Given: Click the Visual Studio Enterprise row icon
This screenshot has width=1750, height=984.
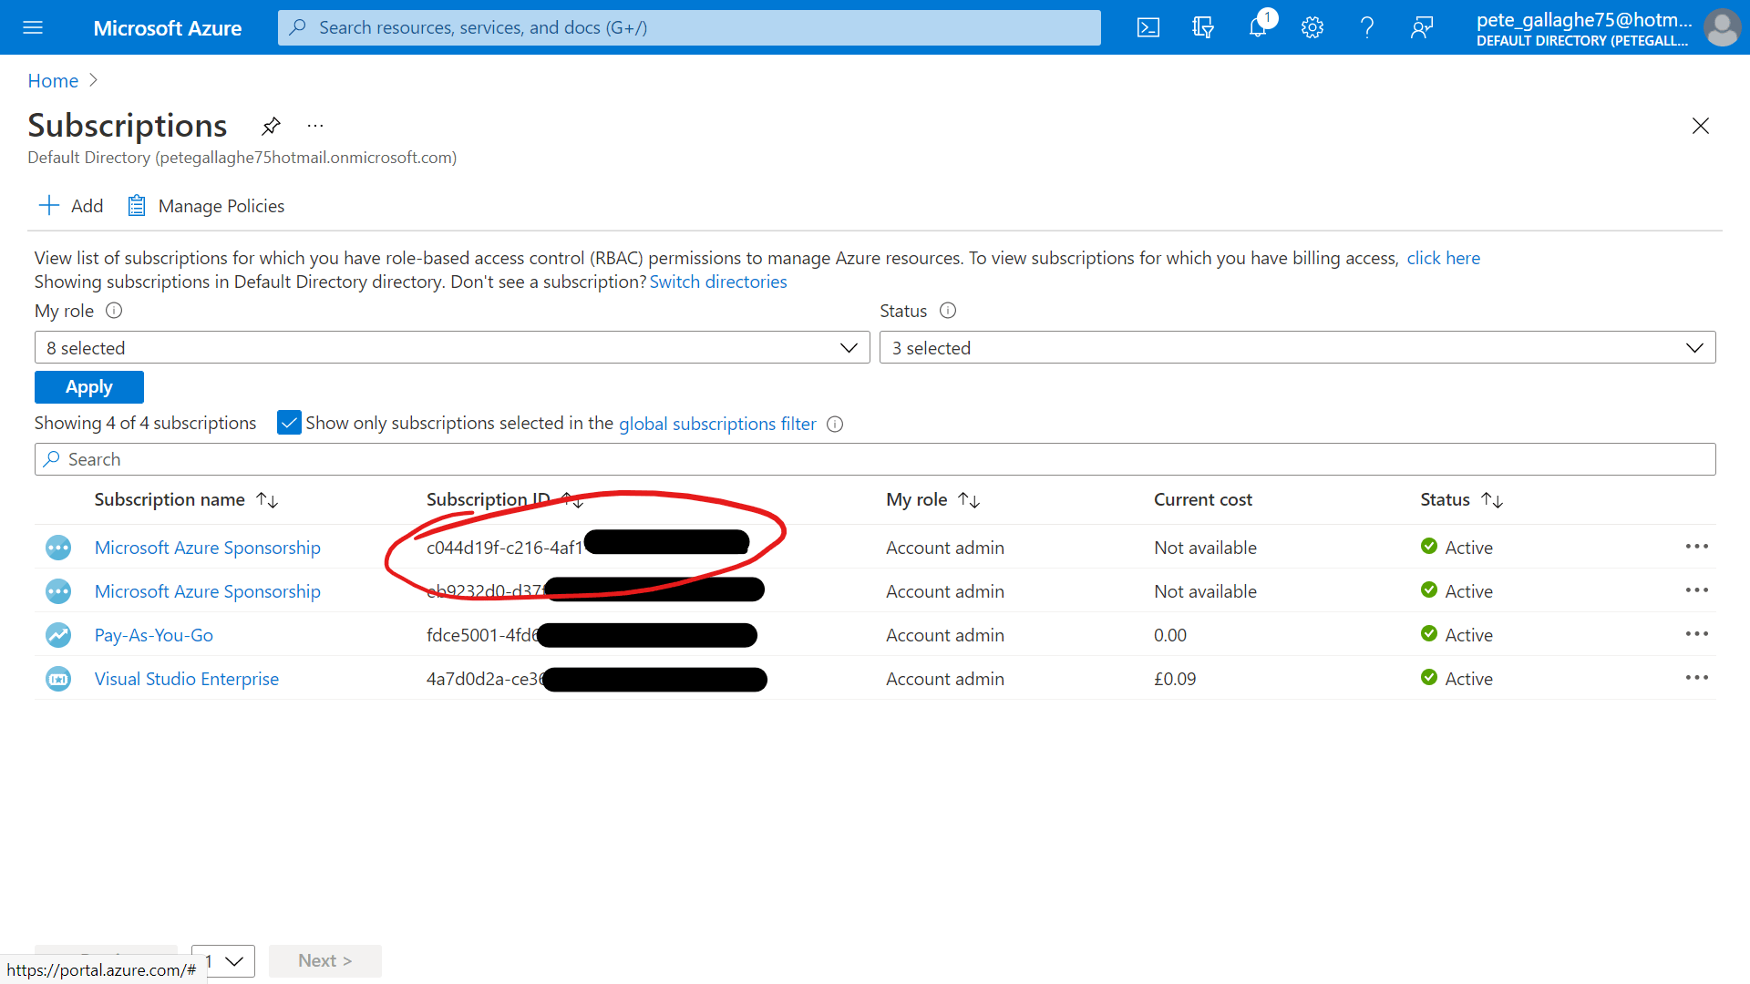Looking at the screenshot, I should pyautogui.click(x=58, y=679).
